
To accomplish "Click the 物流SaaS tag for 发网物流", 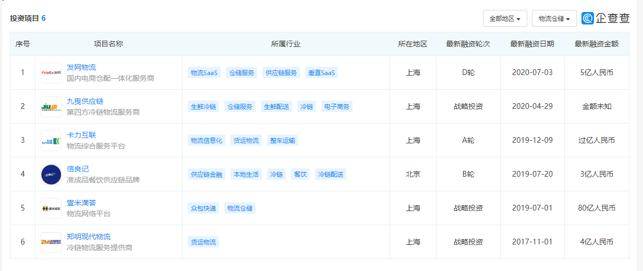I will [204, 73].
